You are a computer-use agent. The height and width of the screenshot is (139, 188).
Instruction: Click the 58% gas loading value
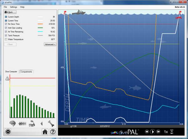click(x=53, y=28)
